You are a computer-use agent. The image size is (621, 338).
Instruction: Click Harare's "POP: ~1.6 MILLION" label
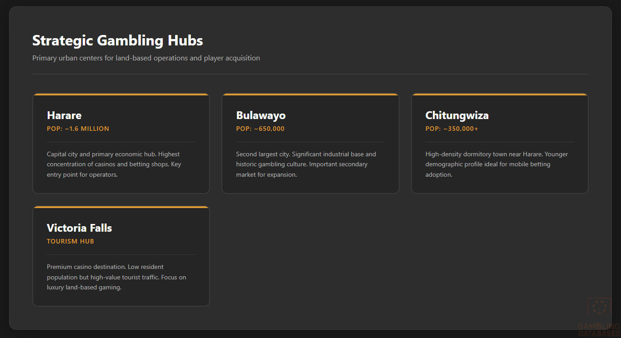(78, 129)
